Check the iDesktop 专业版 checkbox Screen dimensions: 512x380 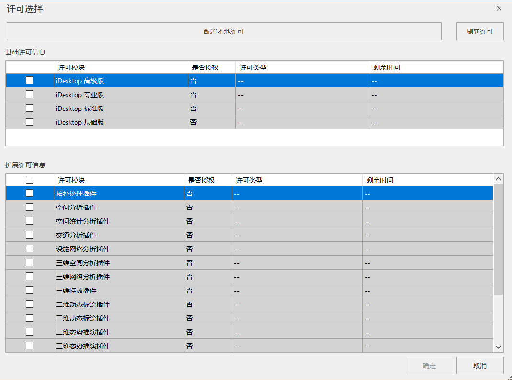(30, 94)
